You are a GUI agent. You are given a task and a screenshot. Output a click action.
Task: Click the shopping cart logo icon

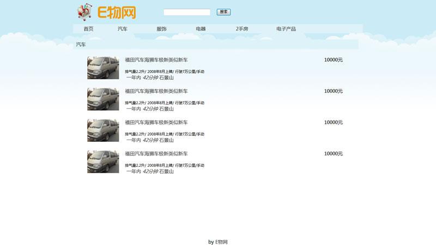[x=84, y=12]
